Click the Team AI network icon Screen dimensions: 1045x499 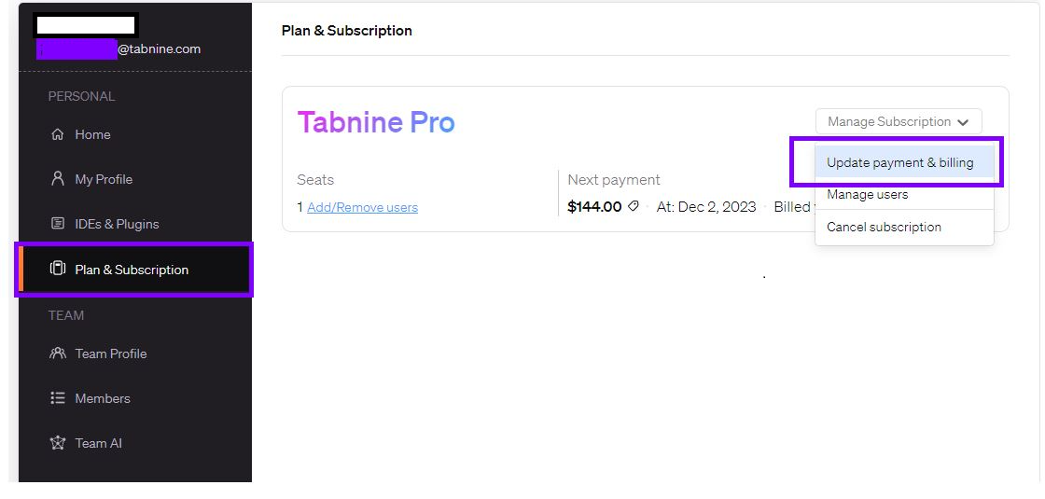(58, 443)
